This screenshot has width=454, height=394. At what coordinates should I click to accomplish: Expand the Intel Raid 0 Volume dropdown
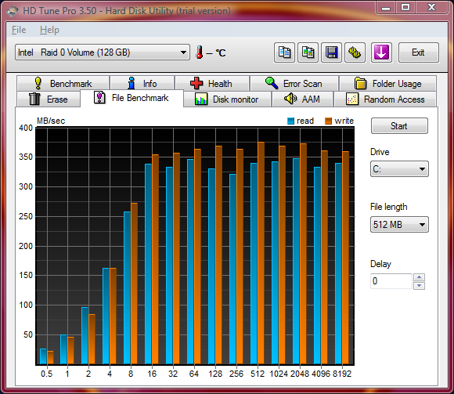pos(103,52)
